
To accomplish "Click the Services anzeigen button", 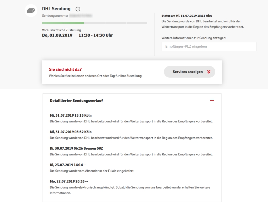I will 189,72.
